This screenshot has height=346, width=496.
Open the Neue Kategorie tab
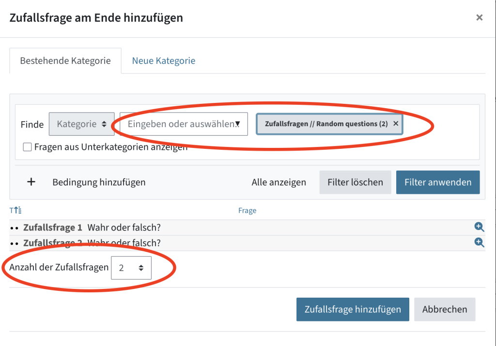point(164,61)
